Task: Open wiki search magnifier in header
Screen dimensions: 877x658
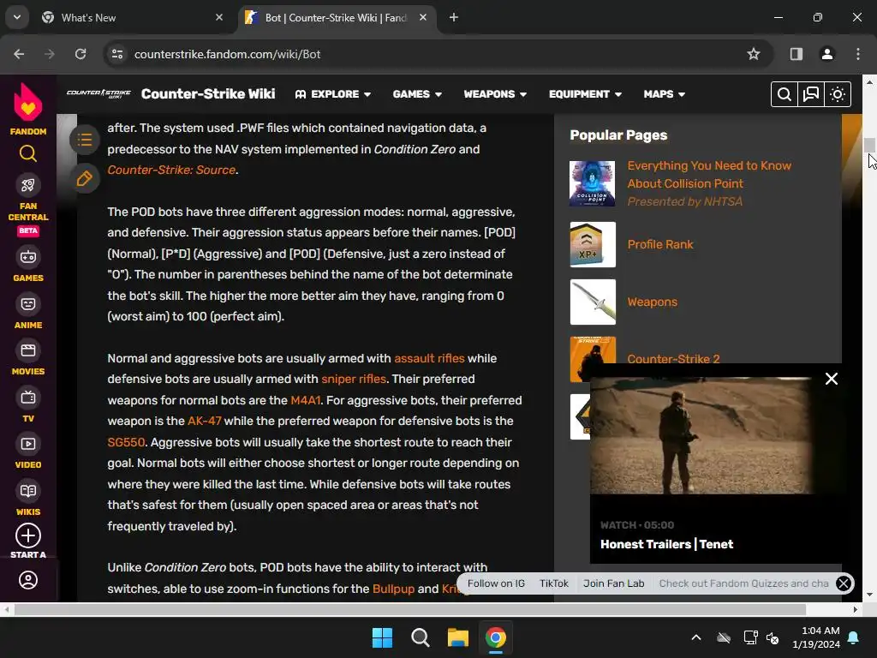Action: [x=785, y=94]
